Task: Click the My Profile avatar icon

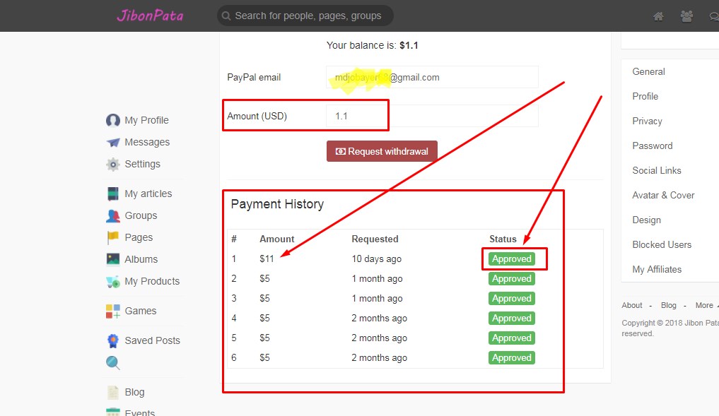Action: pyautogui.click(x=113, y=120)
